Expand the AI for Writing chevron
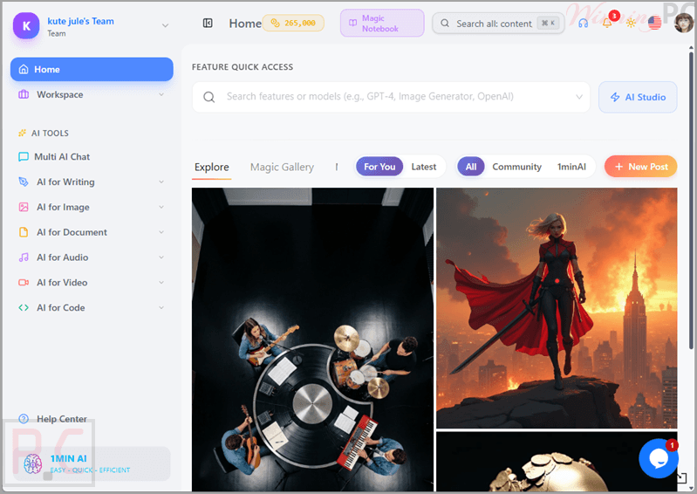This screenshot has height=494, width=697. (161, 182)
